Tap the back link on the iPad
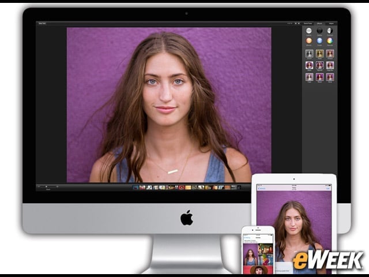369x277 pixels. pyautogui.click(x=262, y=189)
